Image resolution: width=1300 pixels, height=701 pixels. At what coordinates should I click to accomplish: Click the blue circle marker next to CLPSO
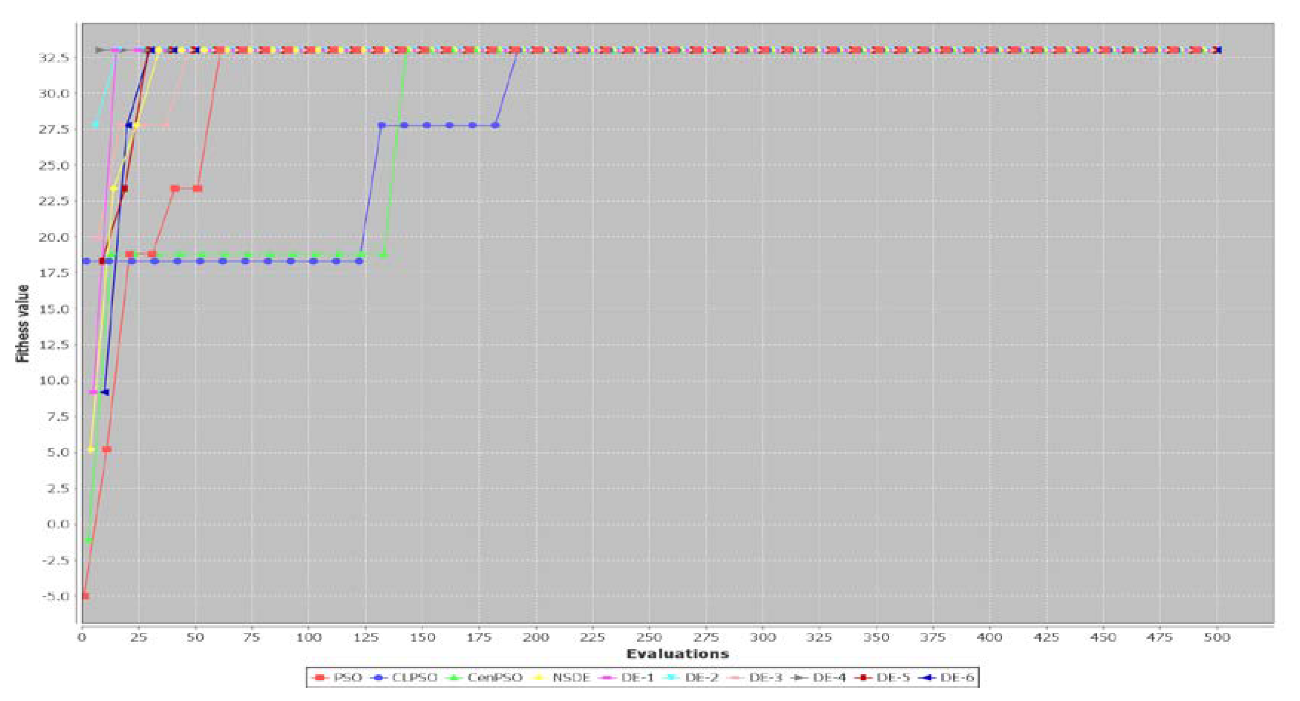point(378,678)
